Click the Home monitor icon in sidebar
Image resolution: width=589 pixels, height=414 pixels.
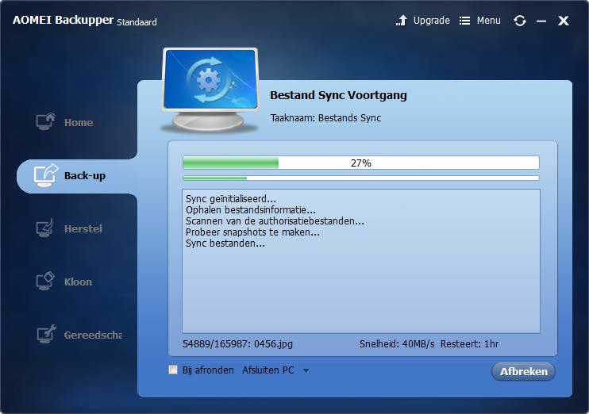(x=45, y=121)
